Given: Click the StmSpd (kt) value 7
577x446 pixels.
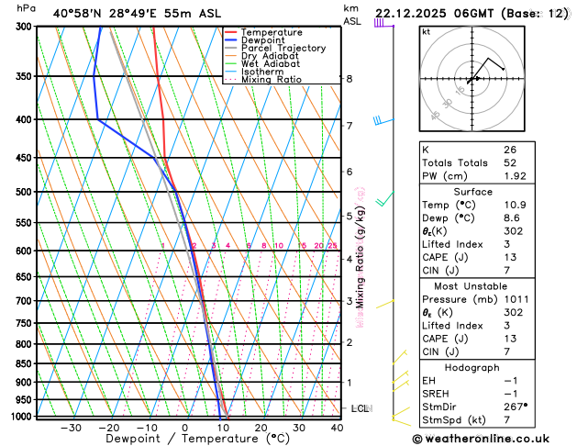Looking at the screenshot, I should (x=506, y=420).
